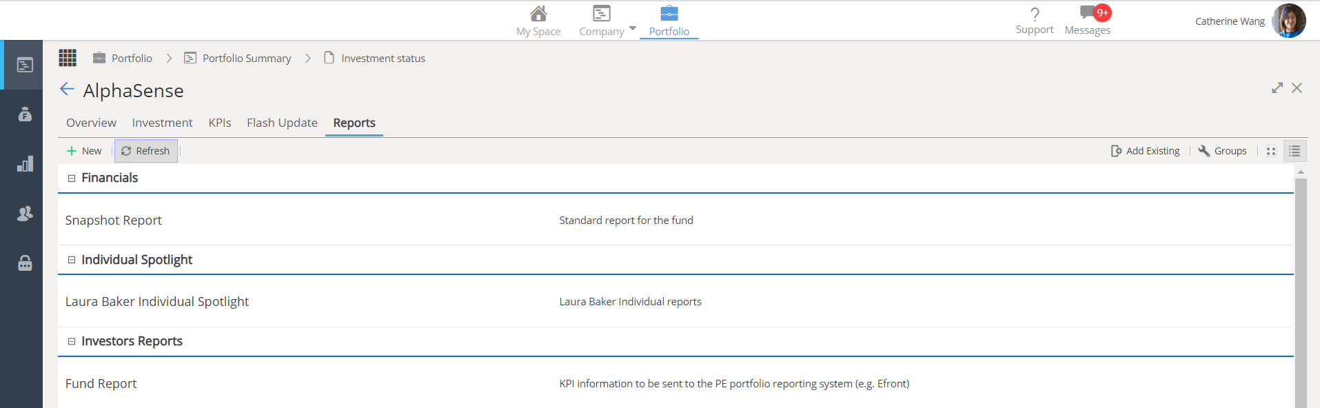Open sidebar bar chart icon
Image resolution: width=1320 pixels, height=408 pixels.
pyautogui.click(x=25, y=164)
